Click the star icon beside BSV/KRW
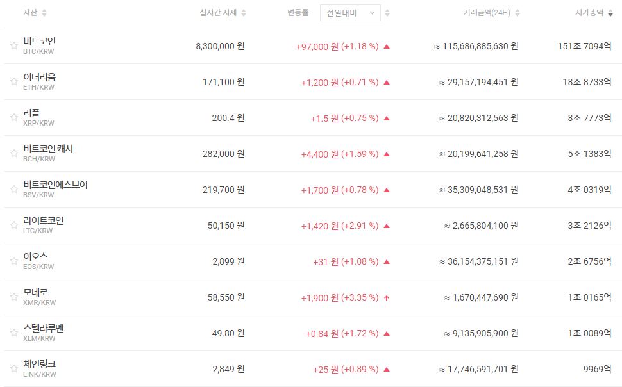 tap(13, 189)
